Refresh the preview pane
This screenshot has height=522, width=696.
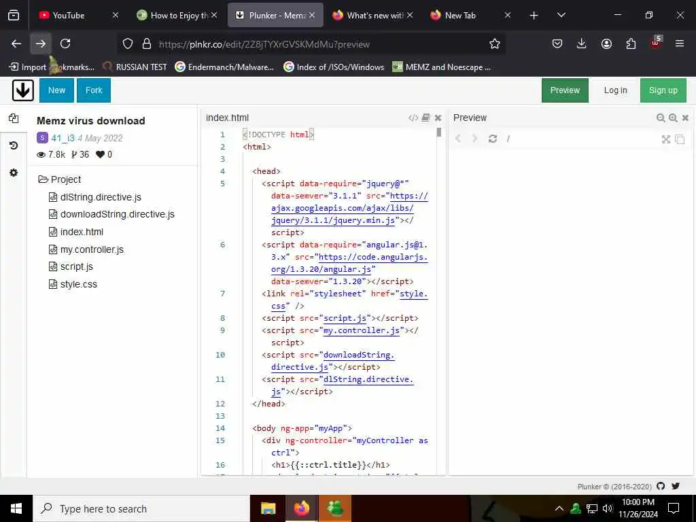pos(493,139)
